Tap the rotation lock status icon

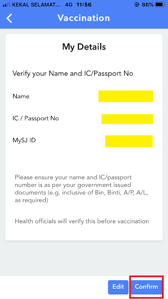pyautogui.click(x=137, y=5)
